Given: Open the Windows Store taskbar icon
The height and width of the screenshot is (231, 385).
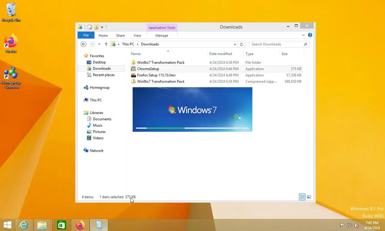Looking at the screenshot, I should (61, 225).
